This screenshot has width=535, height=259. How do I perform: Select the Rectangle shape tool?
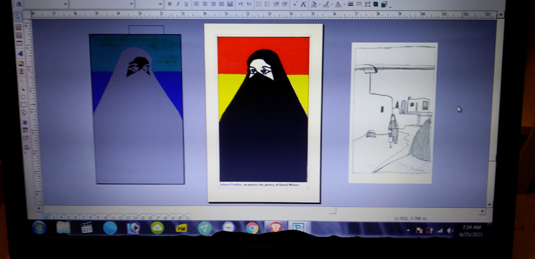(x=23, y=104)
